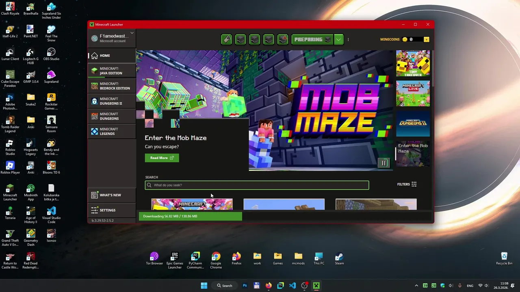Select Minecraft Dungeons entry in sidebar
This screenshot has height=292, width=520.
(112, 116)
